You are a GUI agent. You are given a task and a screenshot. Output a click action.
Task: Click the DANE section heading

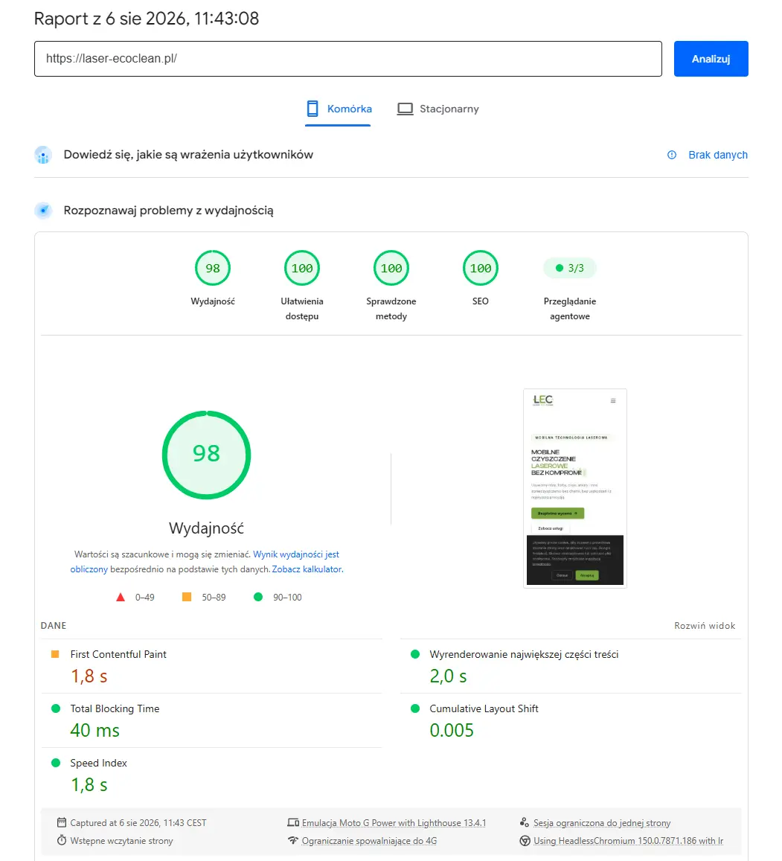click(54, 626)
